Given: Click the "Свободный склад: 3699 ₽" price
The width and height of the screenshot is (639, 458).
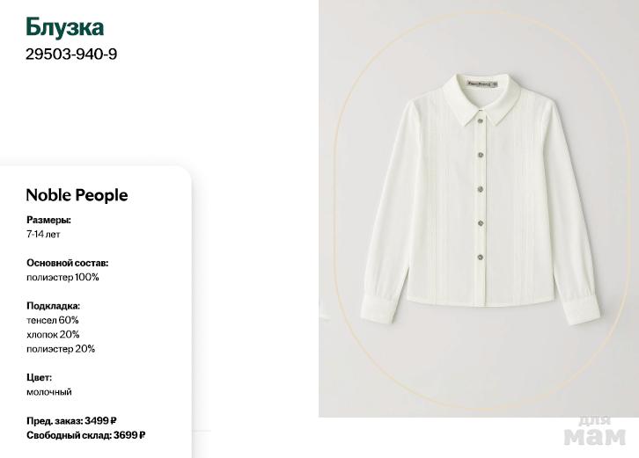Looking at the screenshot, I should 85,434.
